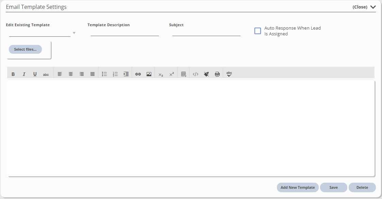
Task: Save the email template
Action: 334,187
